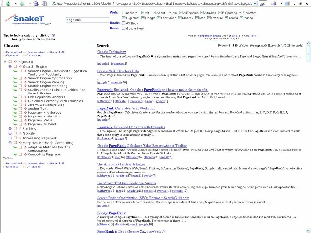Click the green back arrow in browser toolbar

(x=8, y=3)
